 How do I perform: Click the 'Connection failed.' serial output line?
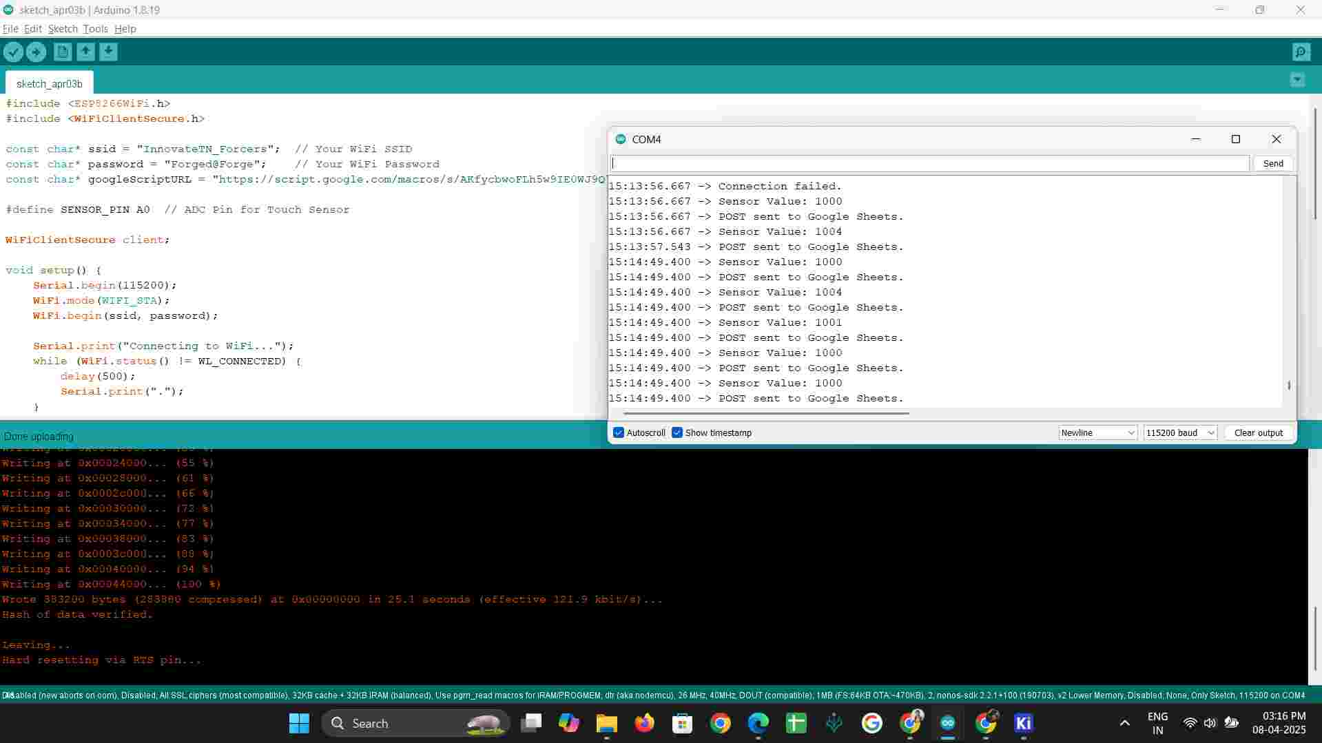[x=725, y=186]
